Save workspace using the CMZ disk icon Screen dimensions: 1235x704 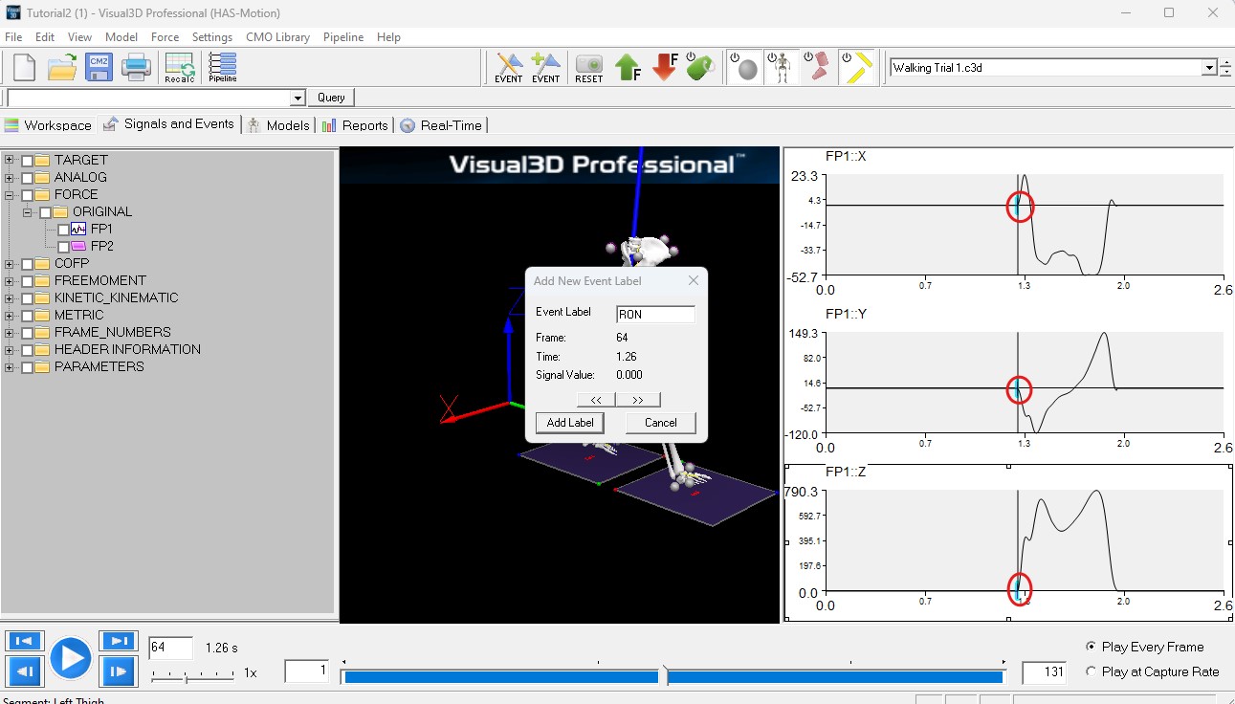(x=99, y=67)
